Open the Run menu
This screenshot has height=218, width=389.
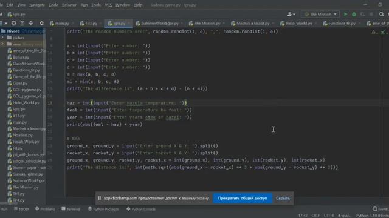click(84, 5)
